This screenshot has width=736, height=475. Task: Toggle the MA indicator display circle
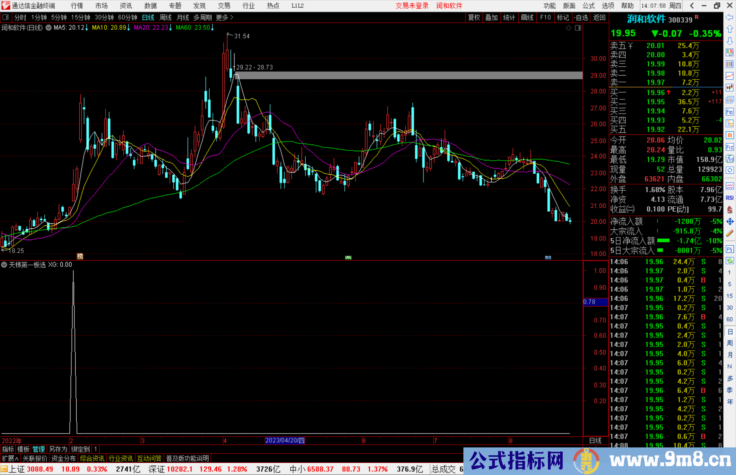pyautogui.click(x=48, y=28)
